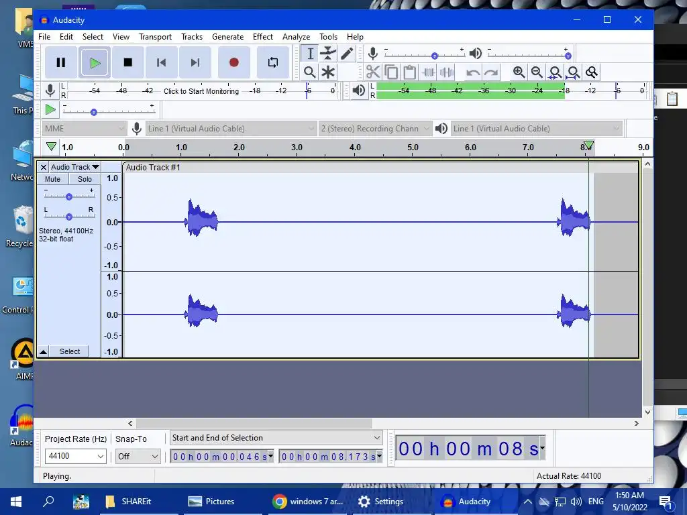Open Windows Start menu
This screenshot has height=515, width=687.
[x=16, y=502]
